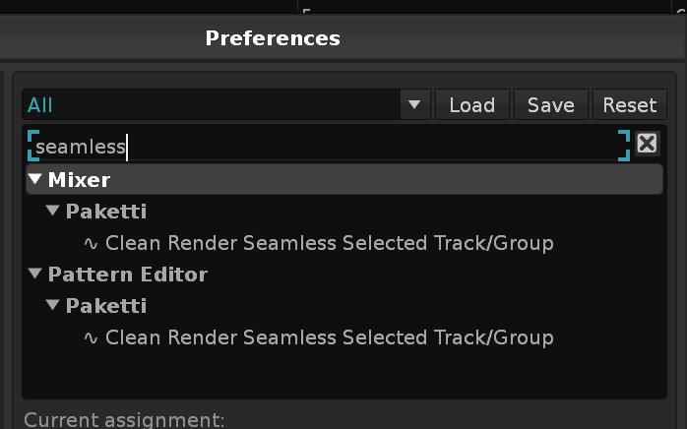
Task: Click wave icon beside Pattern Editor's Clean Render entry
Action: click(91, 337)
